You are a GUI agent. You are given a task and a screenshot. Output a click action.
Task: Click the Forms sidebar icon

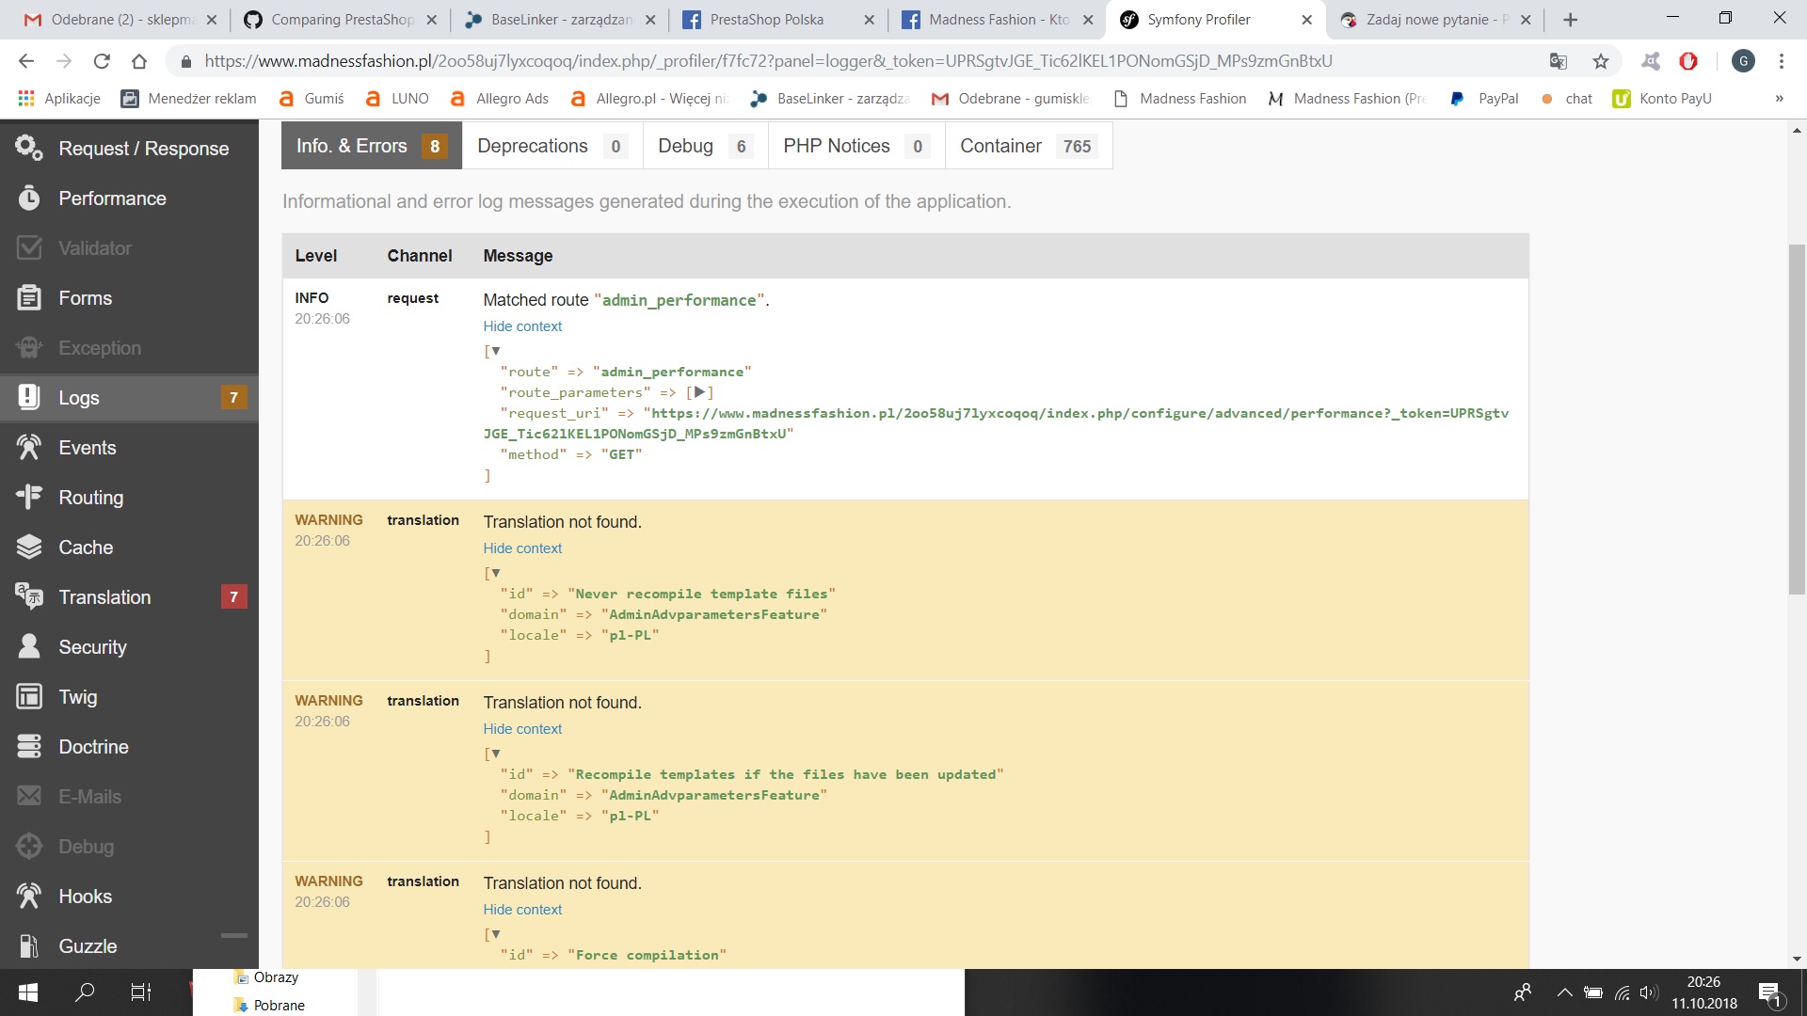pos(29,297)
